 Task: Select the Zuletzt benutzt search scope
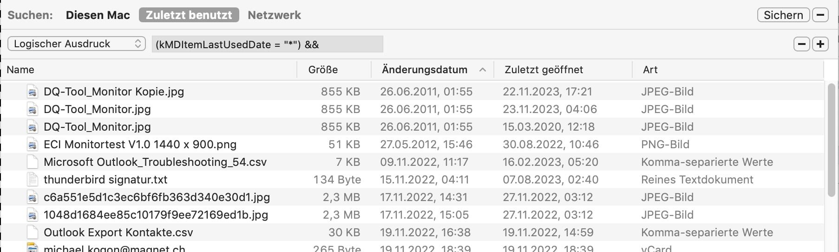pos(189,15)
